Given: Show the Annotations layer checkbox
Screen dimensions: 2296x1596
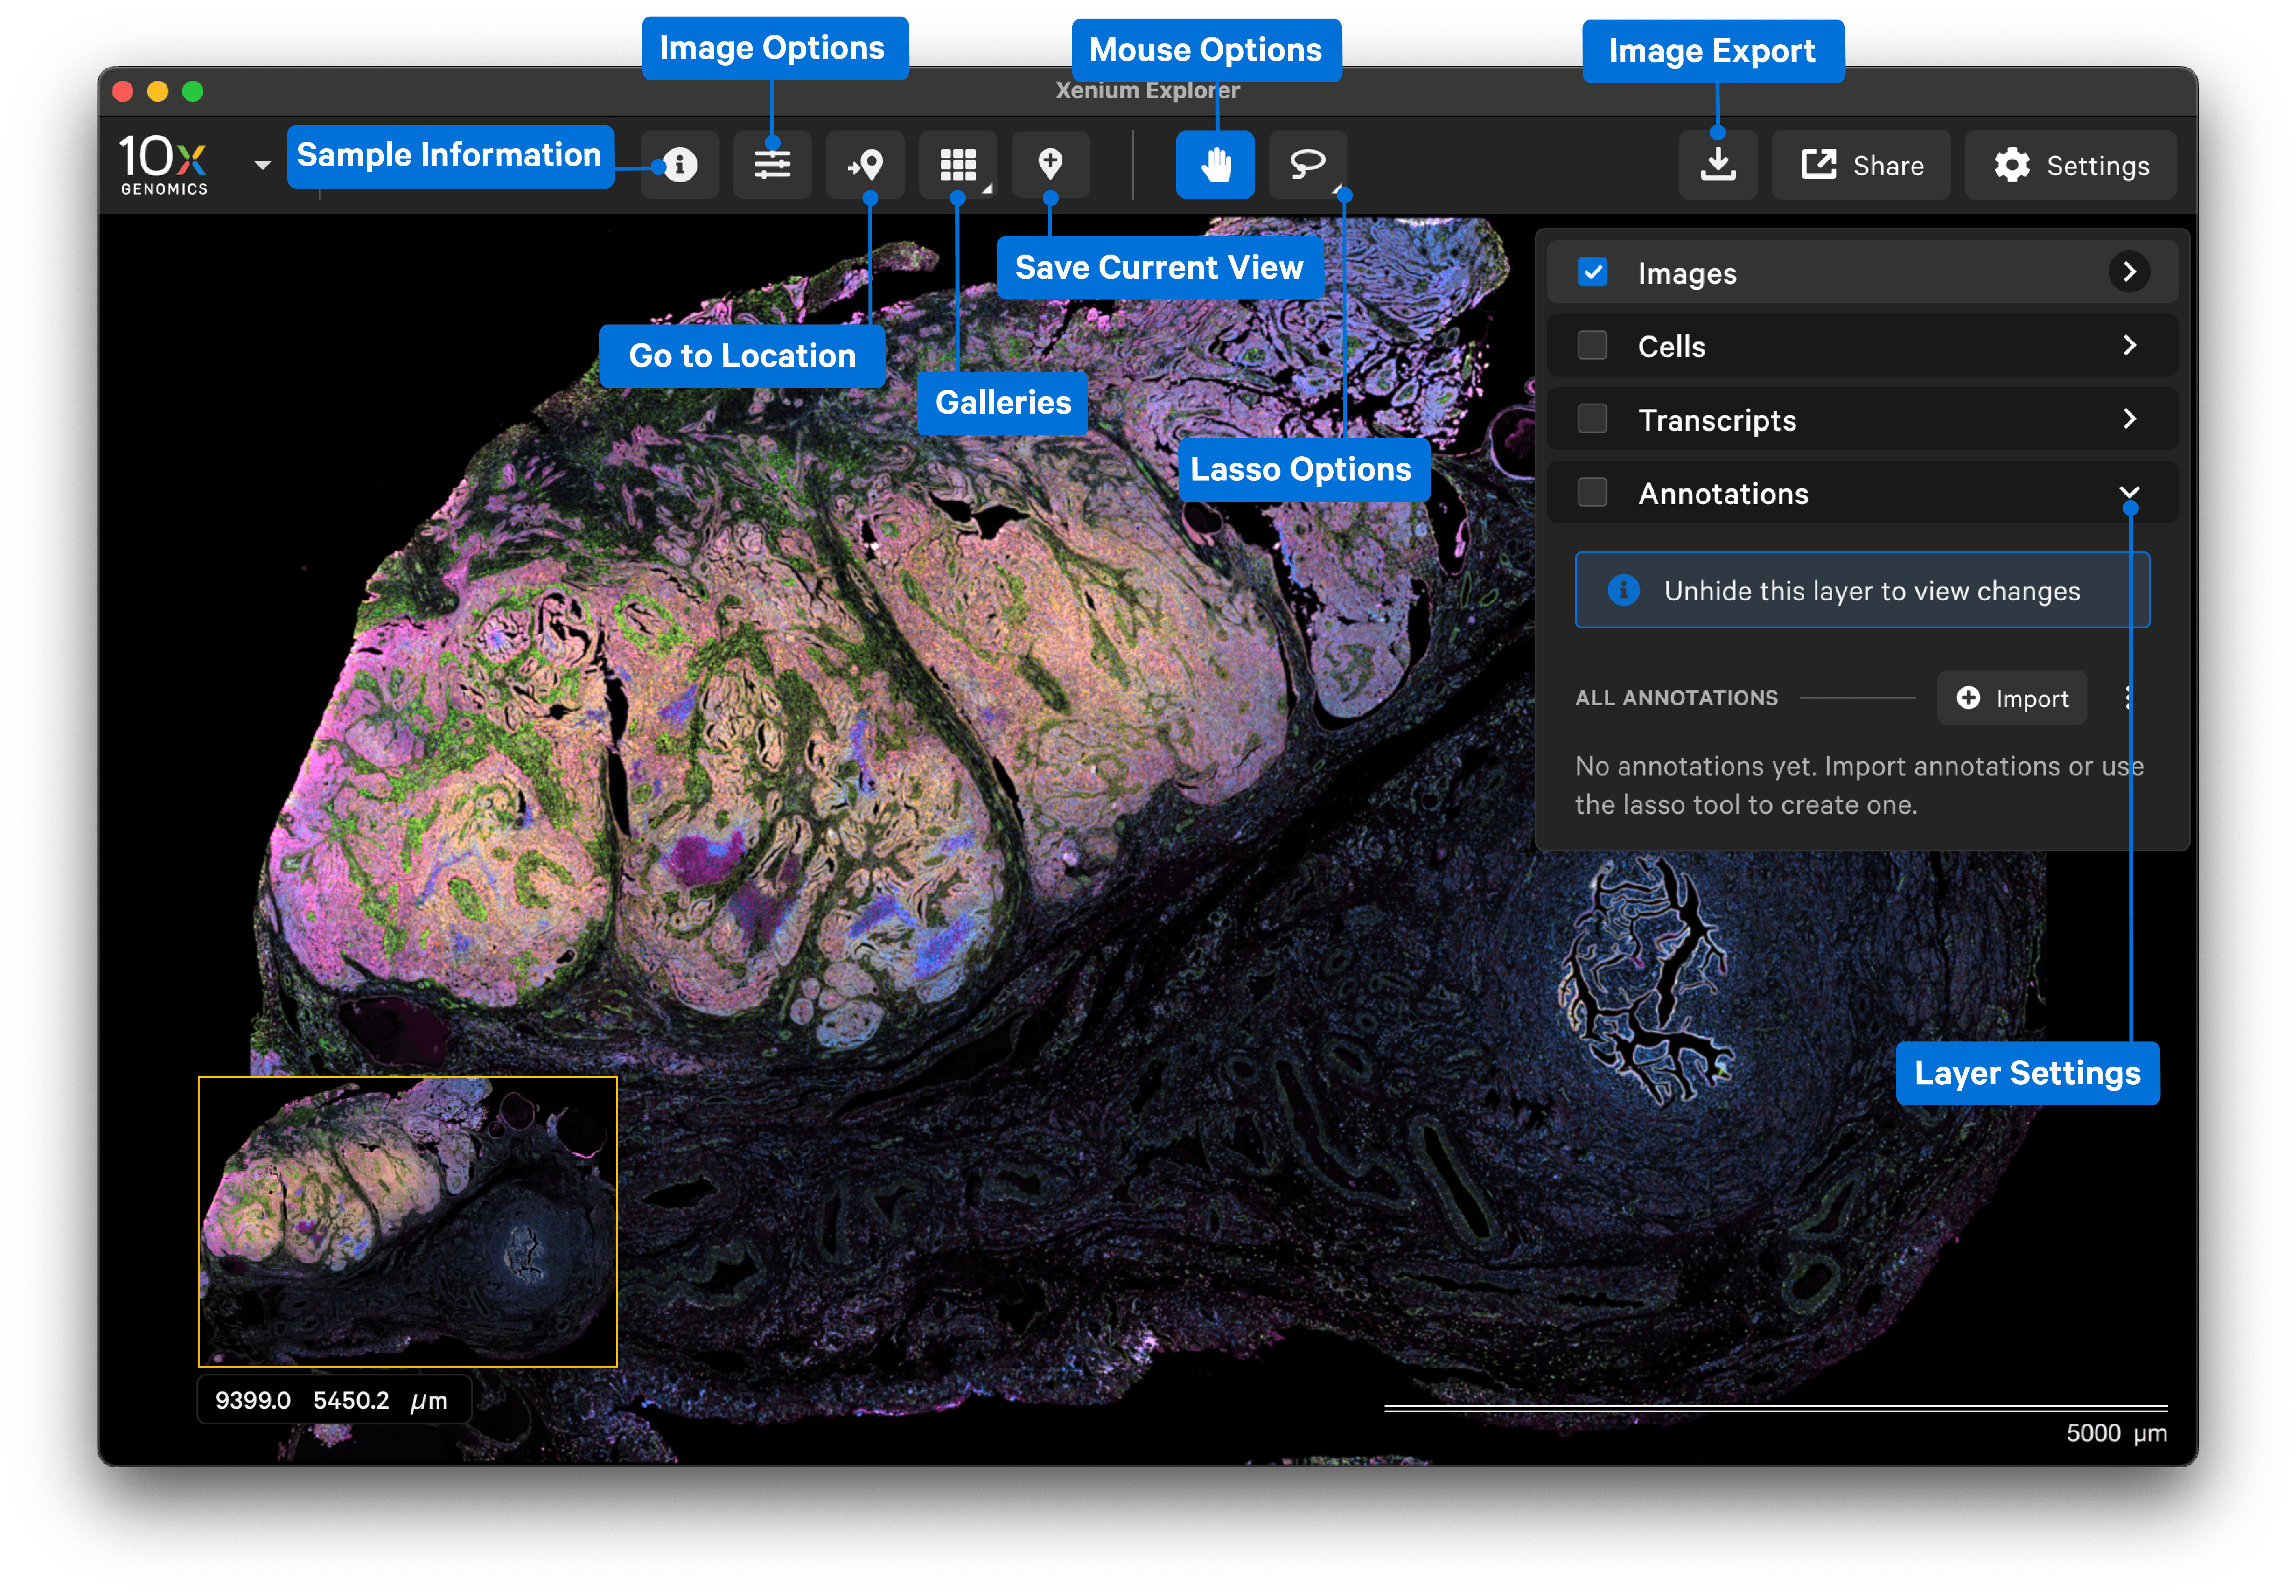Looking at the screenshot, I should (1592, 493).
